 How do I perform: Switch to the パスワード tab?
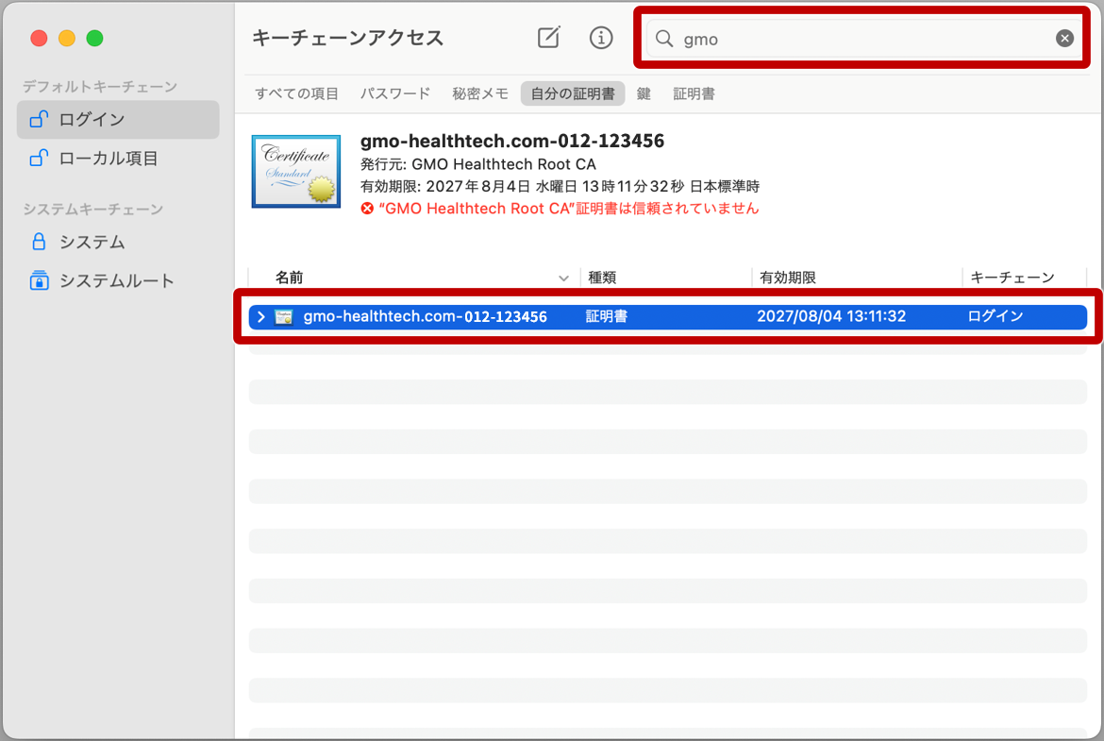[x=395, y=93]
